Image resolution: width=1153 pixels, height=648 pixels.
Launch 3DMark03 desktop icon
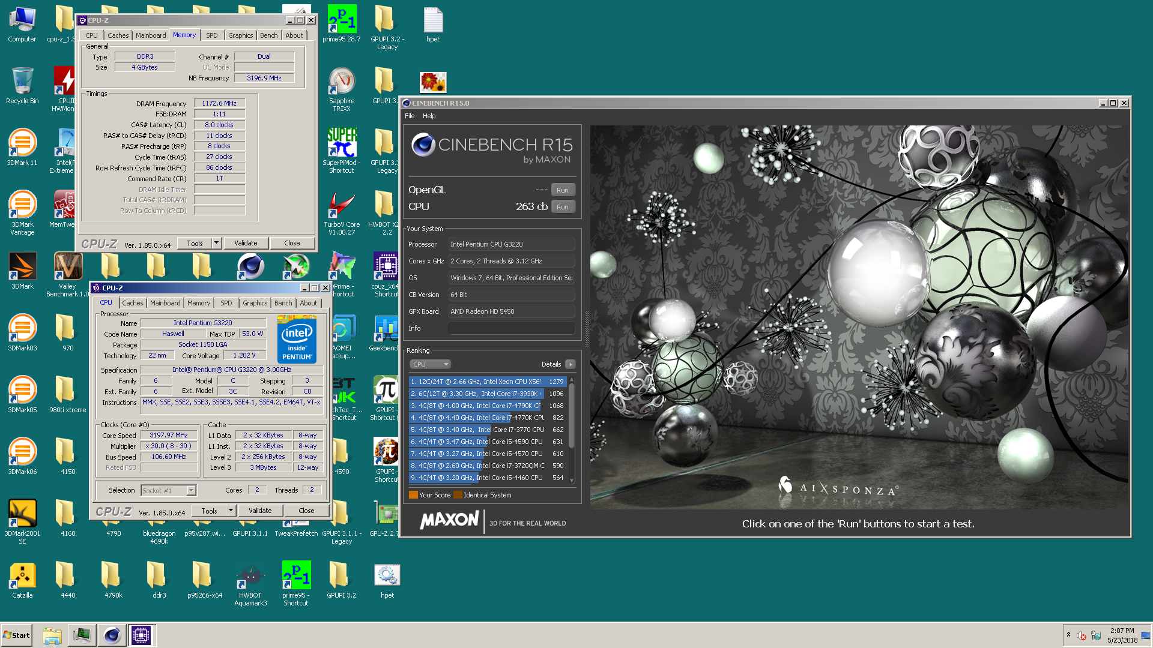point(22,333)
